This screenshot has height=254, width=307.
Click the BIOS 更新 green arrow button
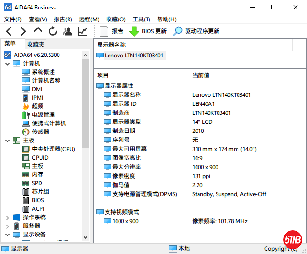tap(148, 31)
